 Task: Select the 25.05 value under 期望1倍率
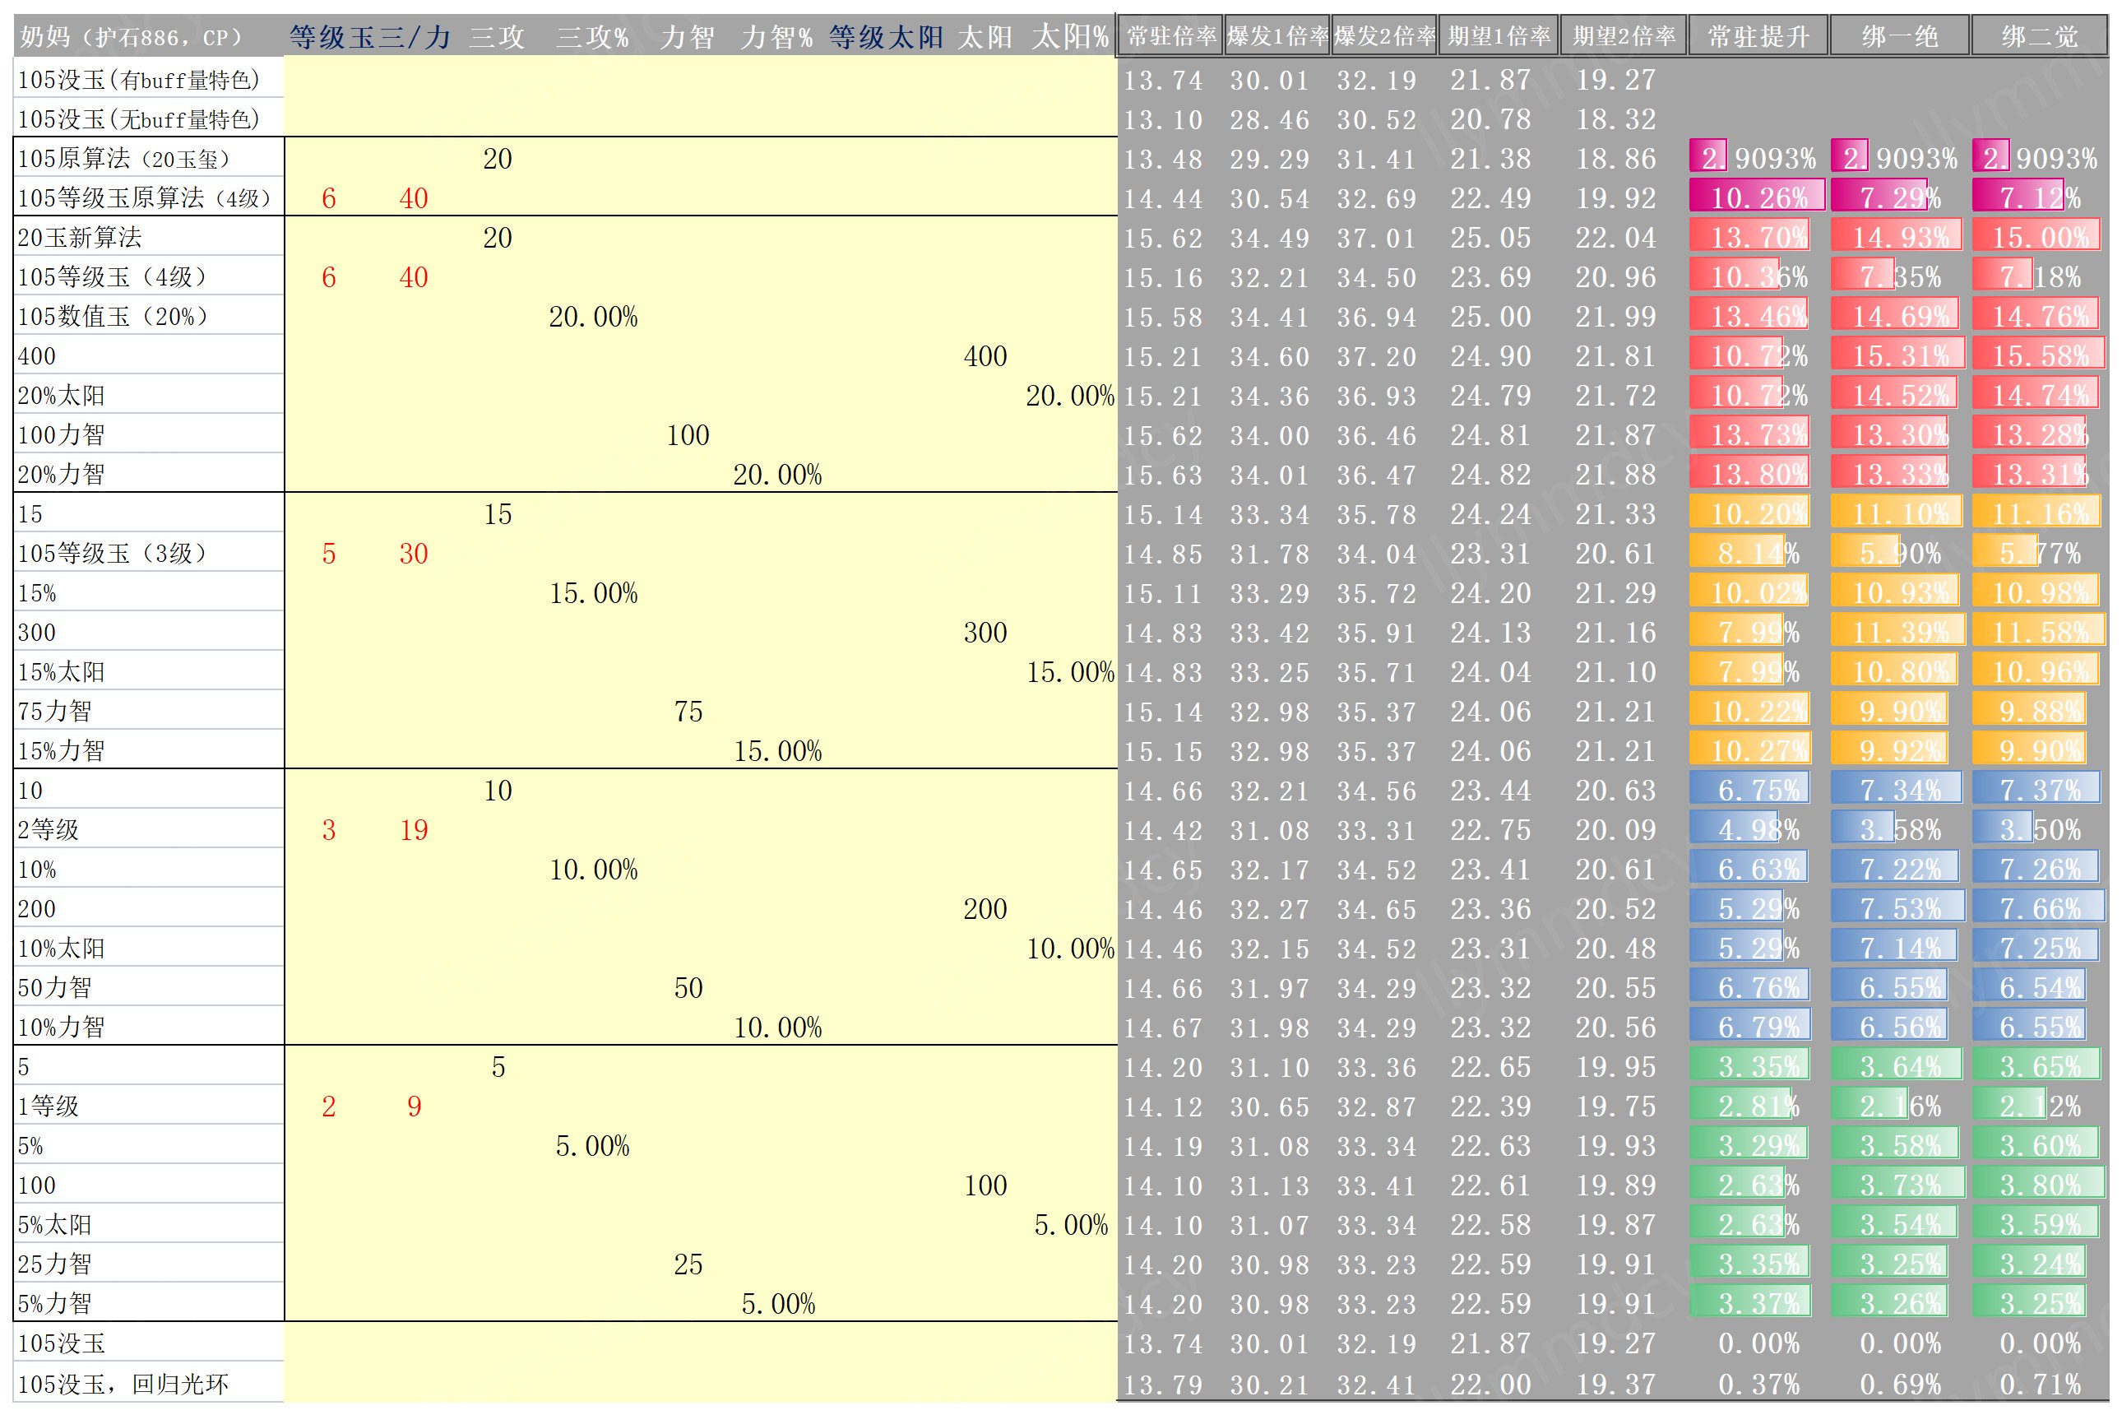[1490, 239]
